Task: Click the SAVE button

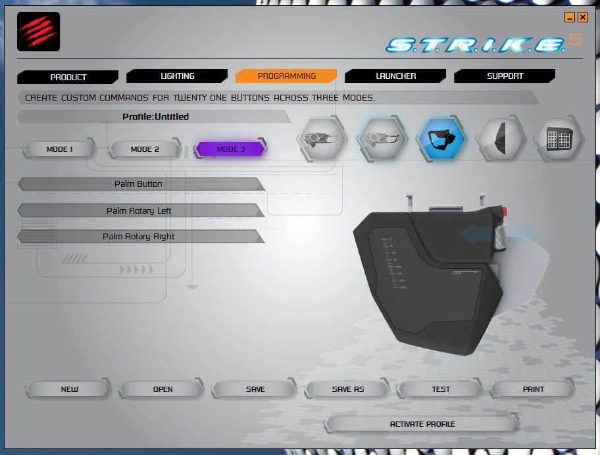Action: coord(255,389)
